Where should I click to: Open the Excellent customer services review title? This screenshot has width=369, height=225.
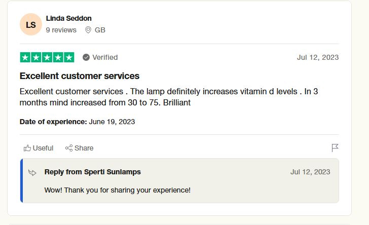(x=79, y=76)
